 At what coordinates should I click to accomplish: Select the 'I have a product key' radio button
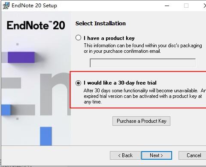coord(78,38)
